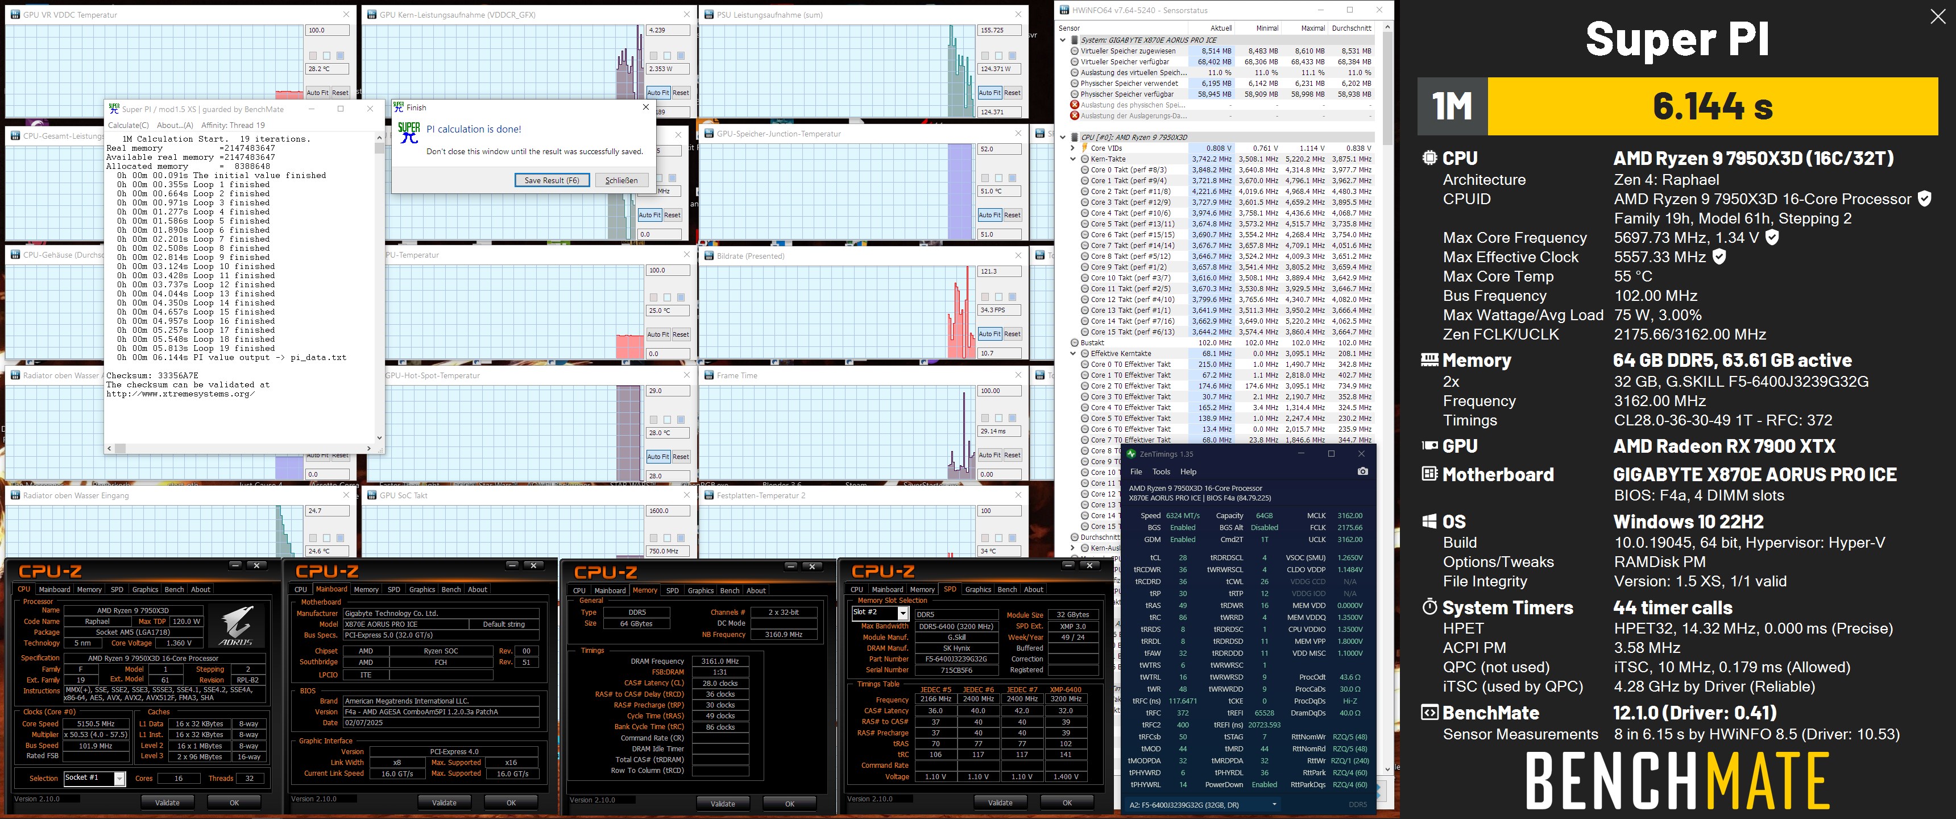Switch fourth CPU-Z window to About tab
This screenshot has height=819, width=1956.
pyautogui.click(x=1033, y=590)
